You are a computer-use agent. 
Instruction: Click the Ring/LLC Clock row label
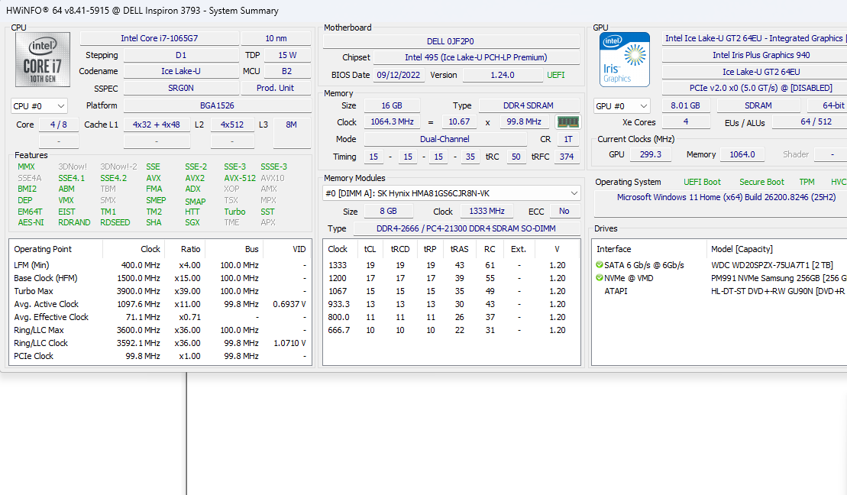click(x=41, y=343)
